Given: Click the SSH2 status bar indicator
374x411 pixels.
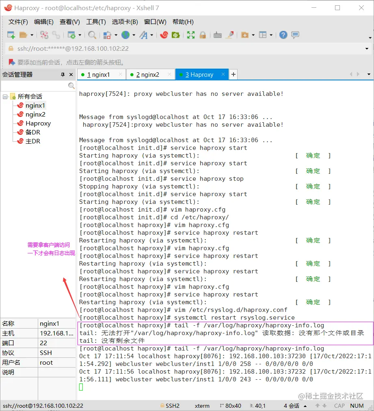Looking at the screenshot, I should (x=170, y=406).
